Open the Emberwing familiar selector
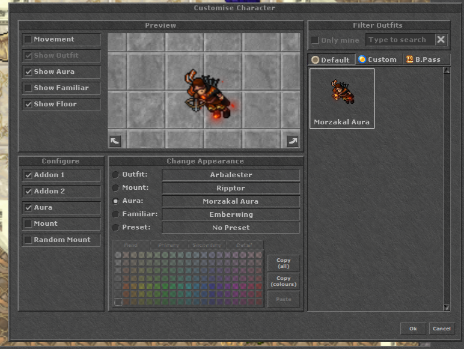The height and width of the screenshot is (349, 464). pyautogui.click(x=231, y=214)
